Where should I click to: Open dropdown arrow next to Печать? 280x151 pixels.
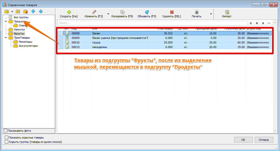[x=211, y=14]
